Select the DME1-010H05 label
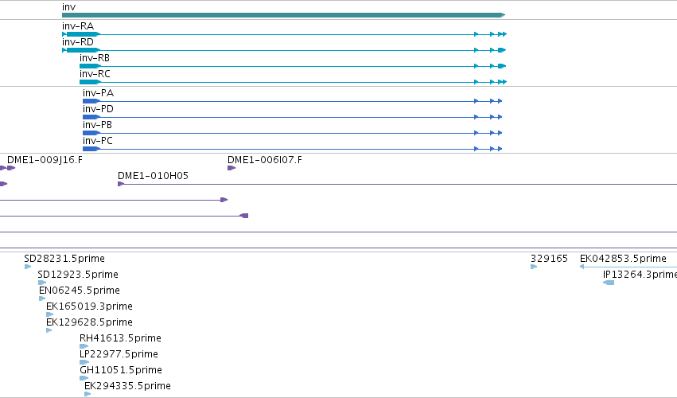677x398 pixels. click(x=153, y=176)
